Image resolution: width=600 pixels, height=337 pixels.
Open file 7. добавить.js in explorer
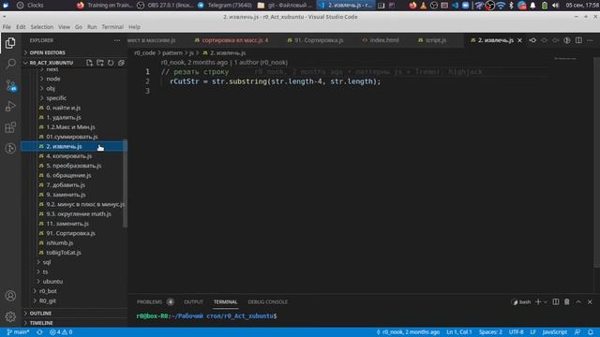pyautogui.click(x=66, y=185)
